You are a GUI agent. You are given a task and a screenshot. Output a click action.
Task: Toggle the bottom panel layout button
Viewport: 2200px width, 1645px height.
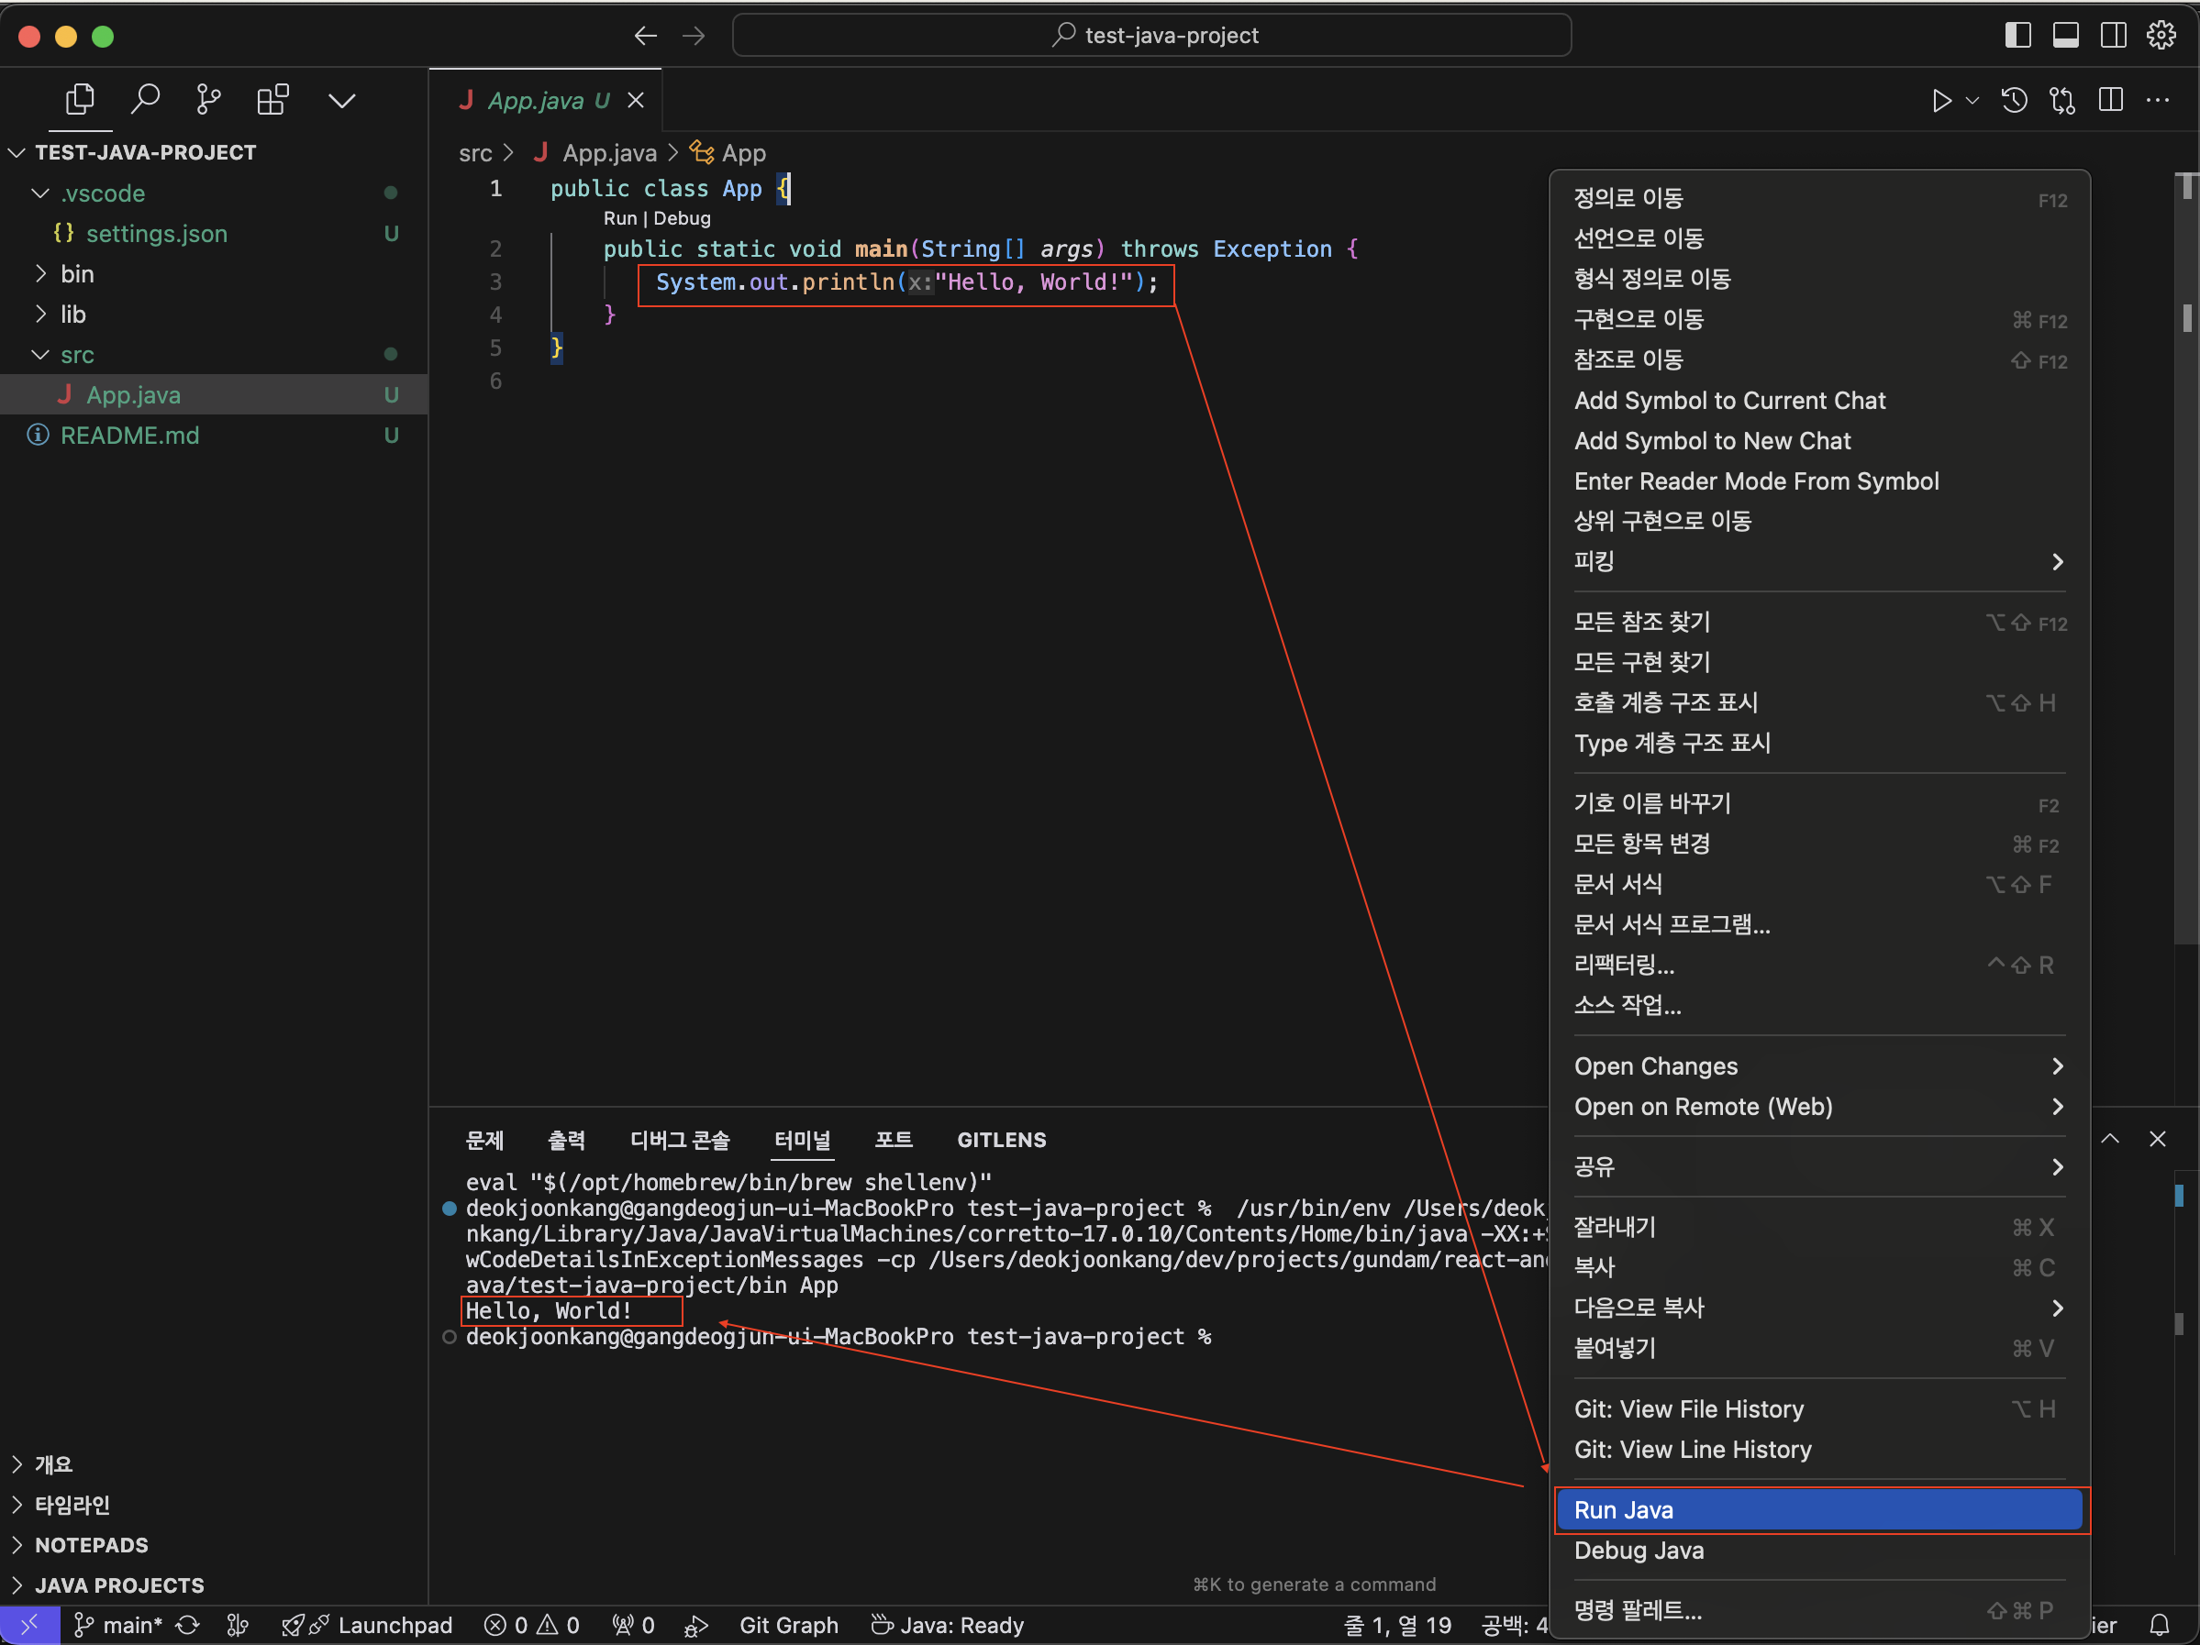point(2065,36)
